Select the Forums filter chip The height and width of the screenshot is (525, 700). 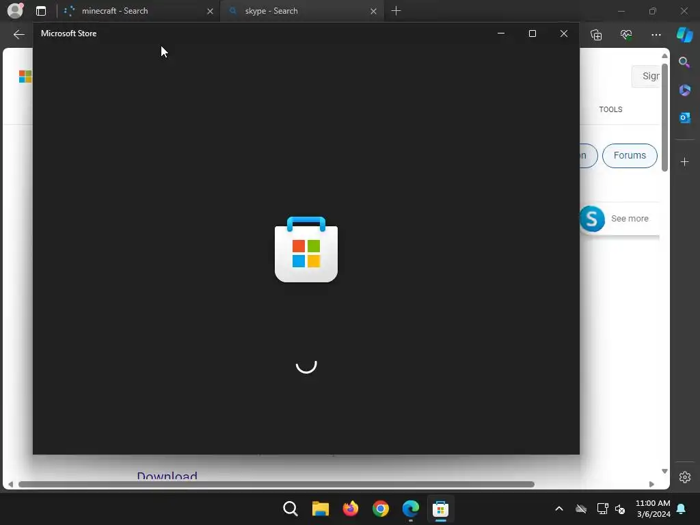(x=630, y=155)
